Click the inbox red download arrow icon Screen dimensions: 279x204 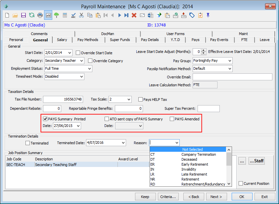point(184,15)
